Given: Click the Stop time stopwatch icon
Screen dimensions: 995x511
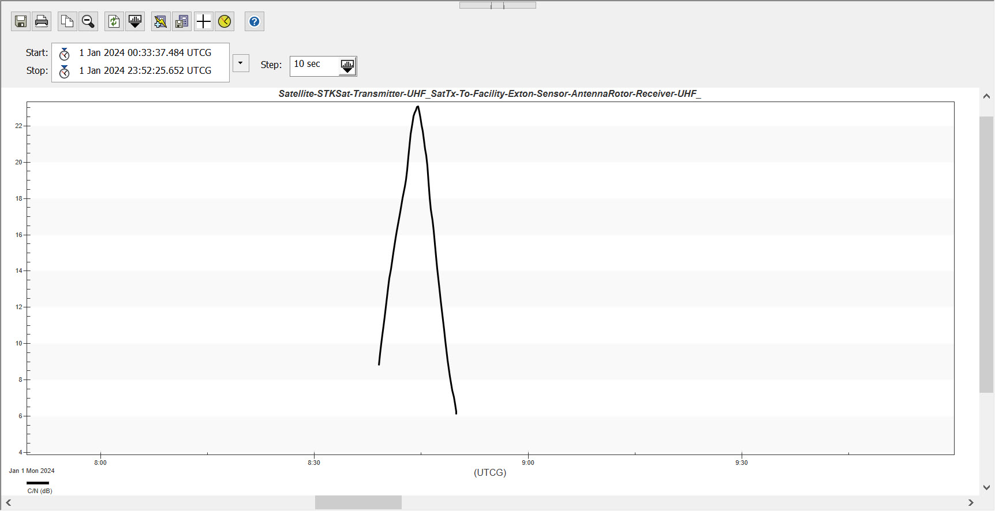Looking at the screenshot, I should click(65, 72).
